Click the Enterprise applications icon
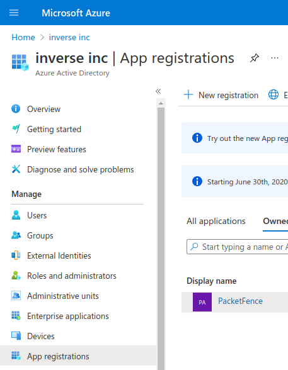Viewport: 288px width, 370px height. click(x=16, y=315)
